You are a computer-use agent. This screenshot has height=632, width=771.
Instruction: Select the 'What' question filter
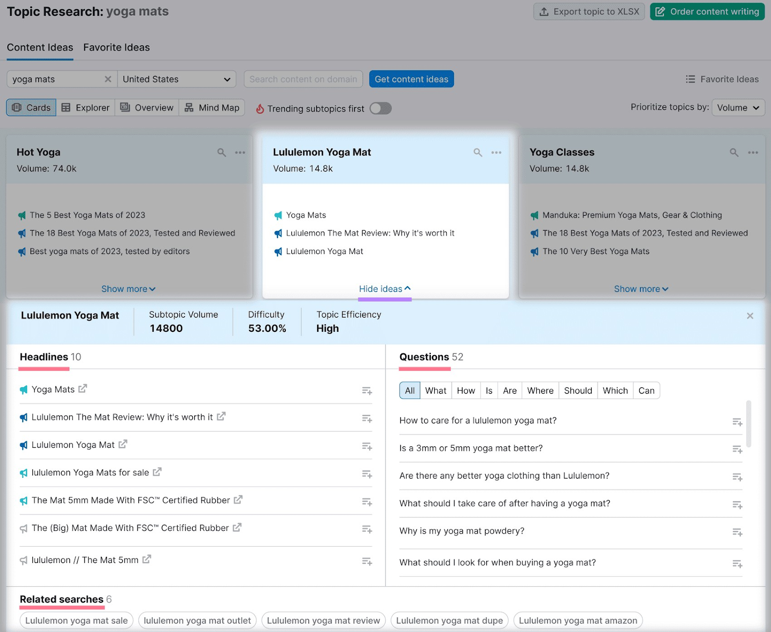(436, 391)
